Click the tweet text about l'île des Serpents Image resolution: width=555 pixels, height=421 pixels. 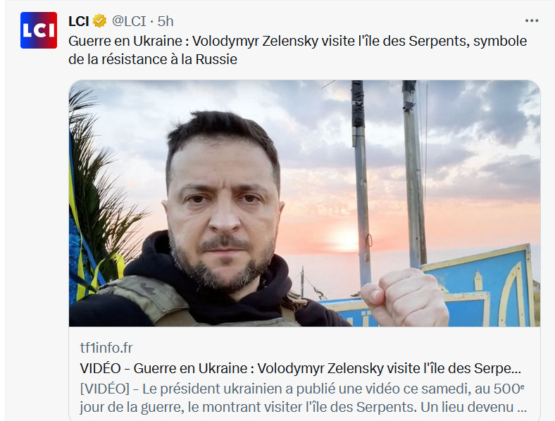click(x=298, y=50)
